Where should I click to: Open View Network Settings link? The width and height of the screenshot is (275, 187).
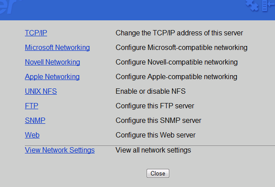coord(60,150)
